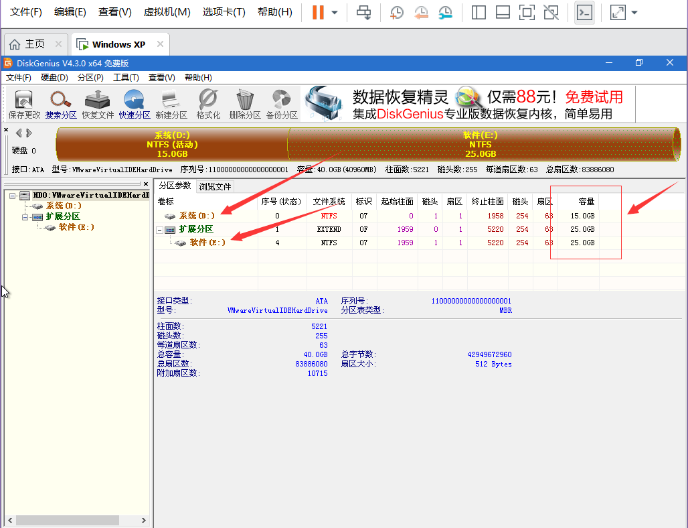Screen dimensions: 688x528
Task: Click VMware revert snapshot icon
Action: click(421, 12)
